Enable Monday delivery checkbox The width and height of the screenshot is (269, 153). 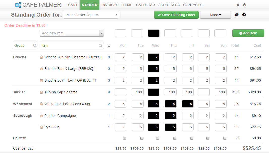[124, 138]
